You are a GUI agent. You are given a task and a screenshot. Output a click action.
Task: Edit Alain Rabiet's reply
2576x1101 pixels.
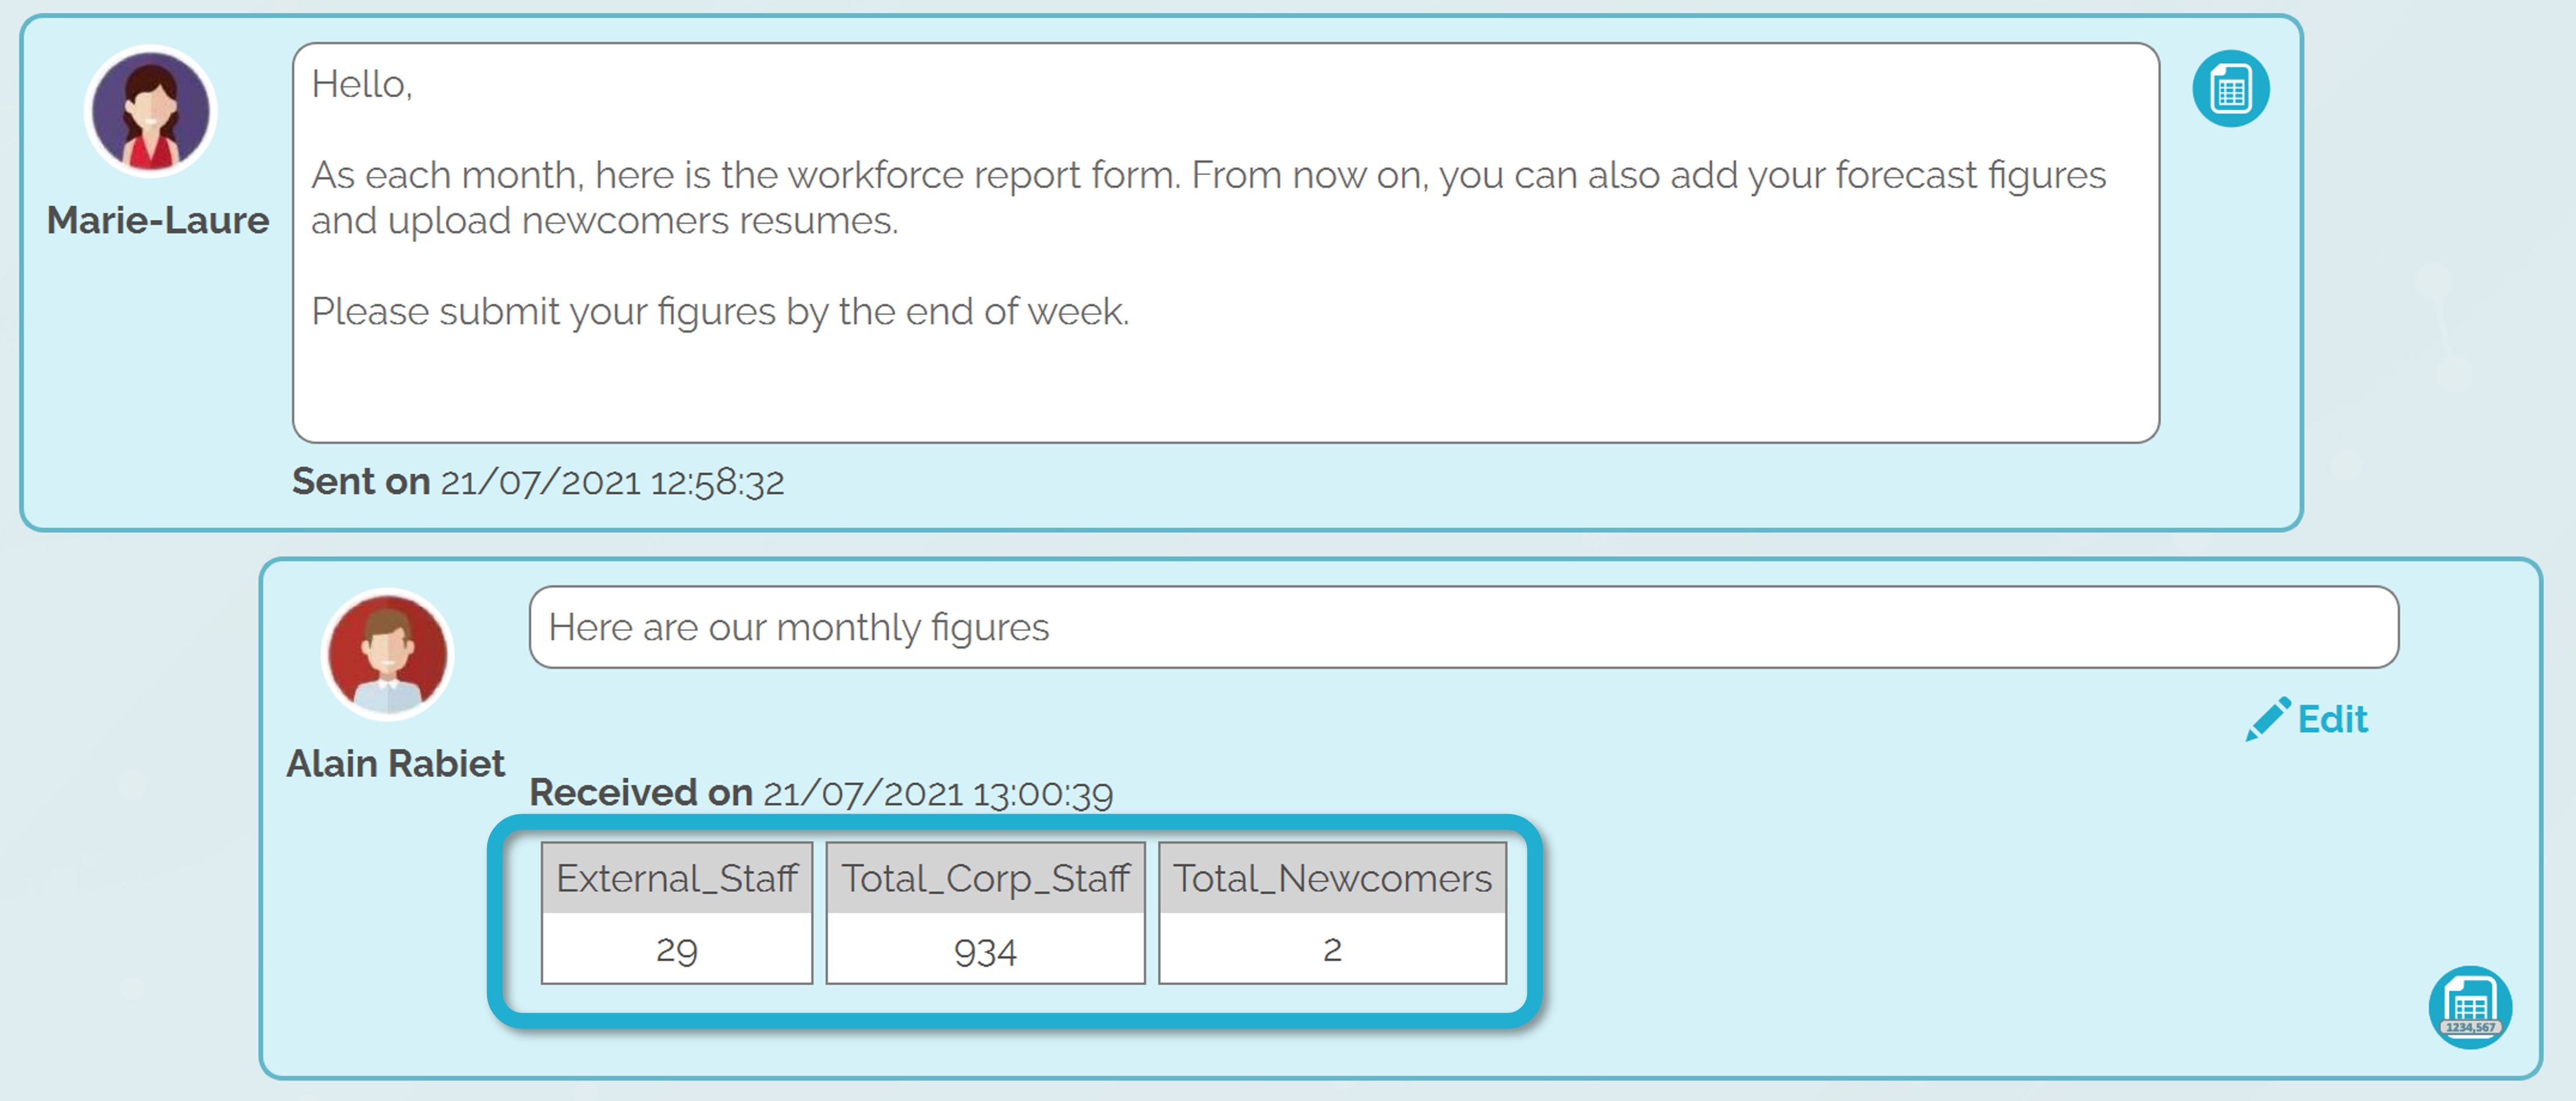(2307, 719)
